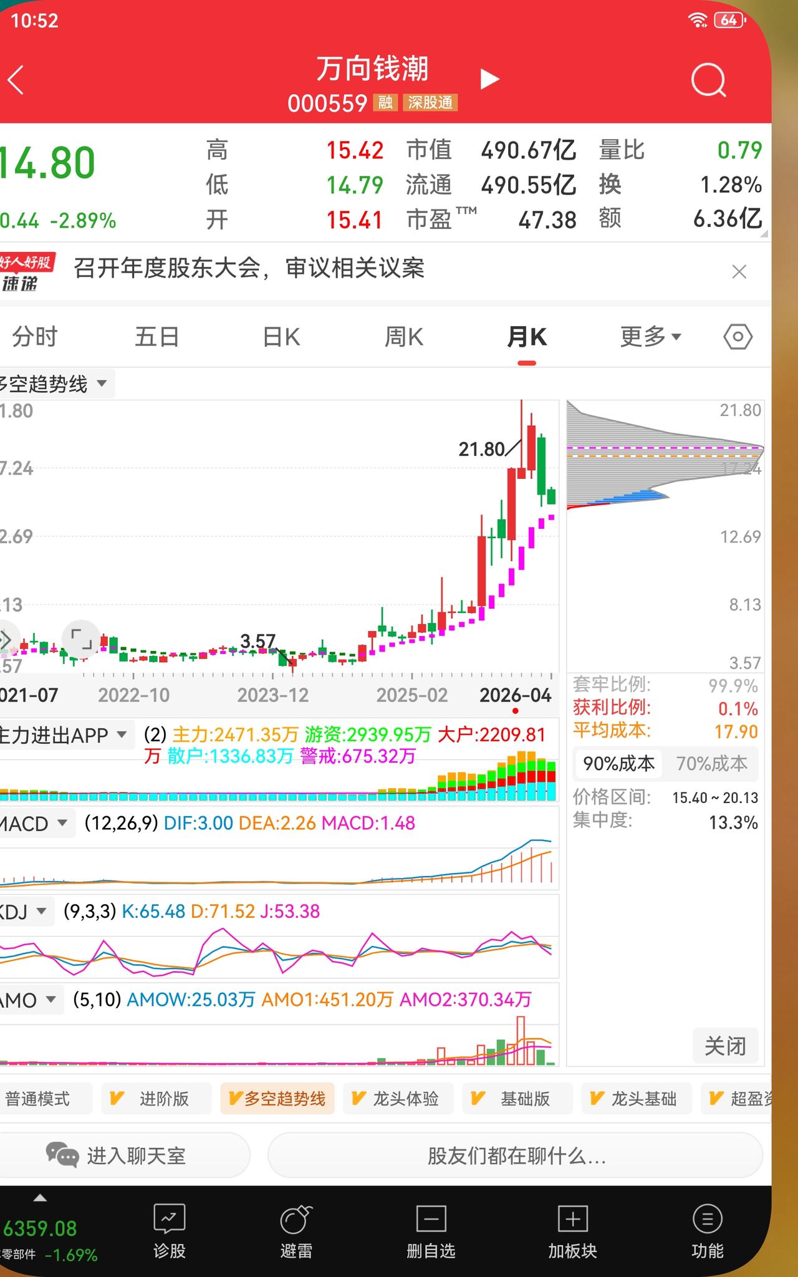Viewport: 798px width, 1277px height.
Task: Open the 更多 dropdown
Action: (x=650, y=337)
